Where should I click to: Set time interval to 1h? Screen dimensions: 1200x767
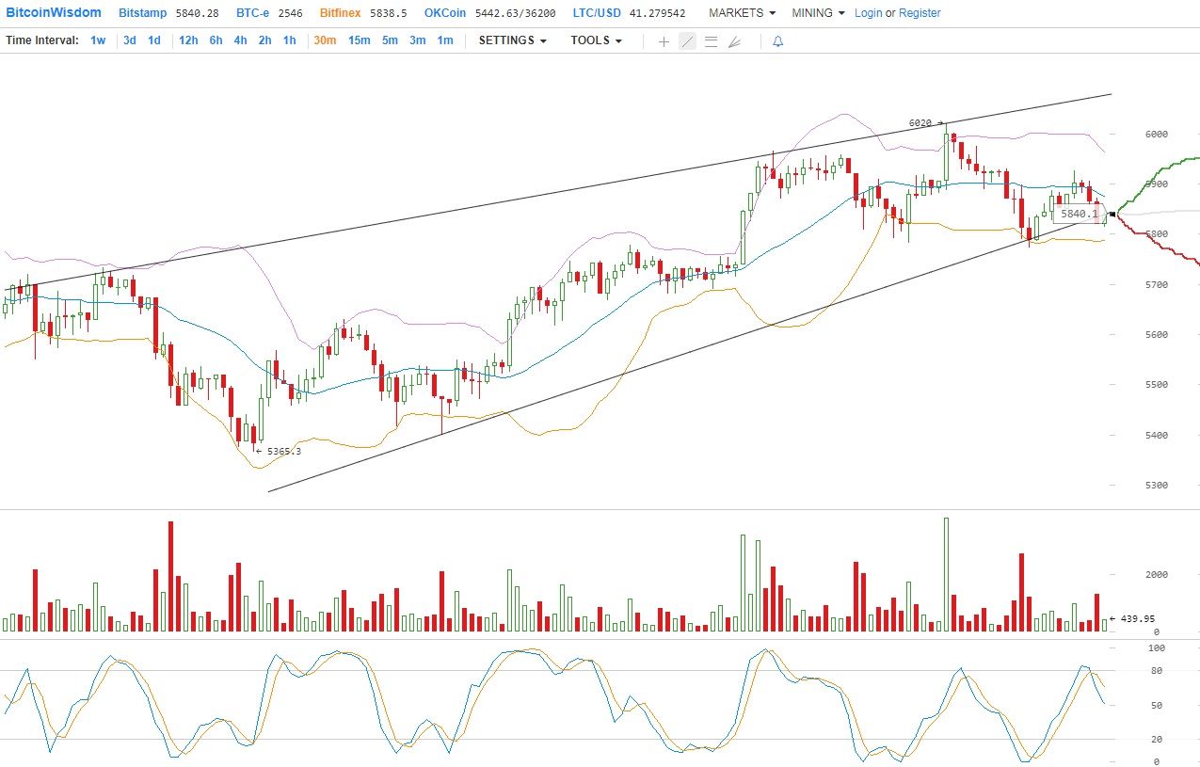[x=289, y=40]
